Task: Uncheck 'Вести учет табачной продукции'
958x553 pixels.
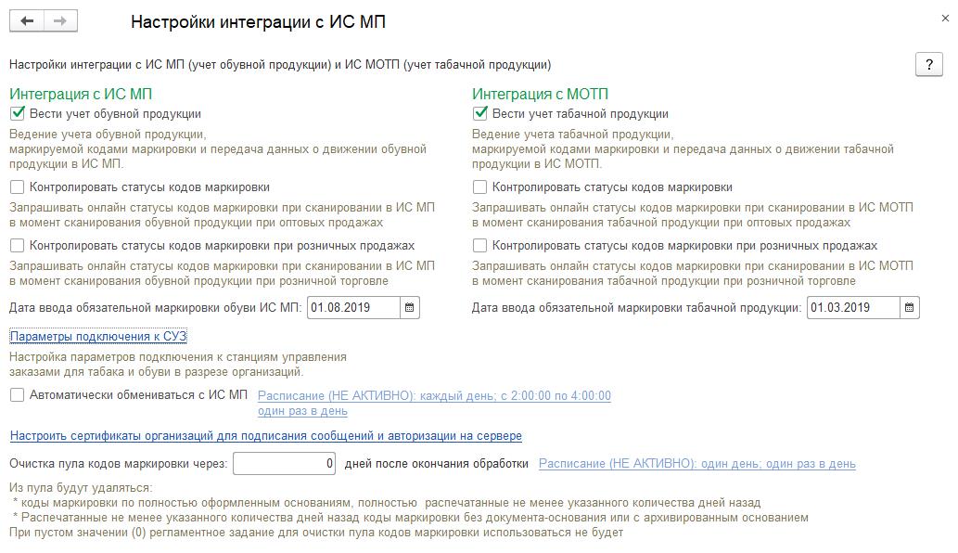Action: tap(480, 114)
